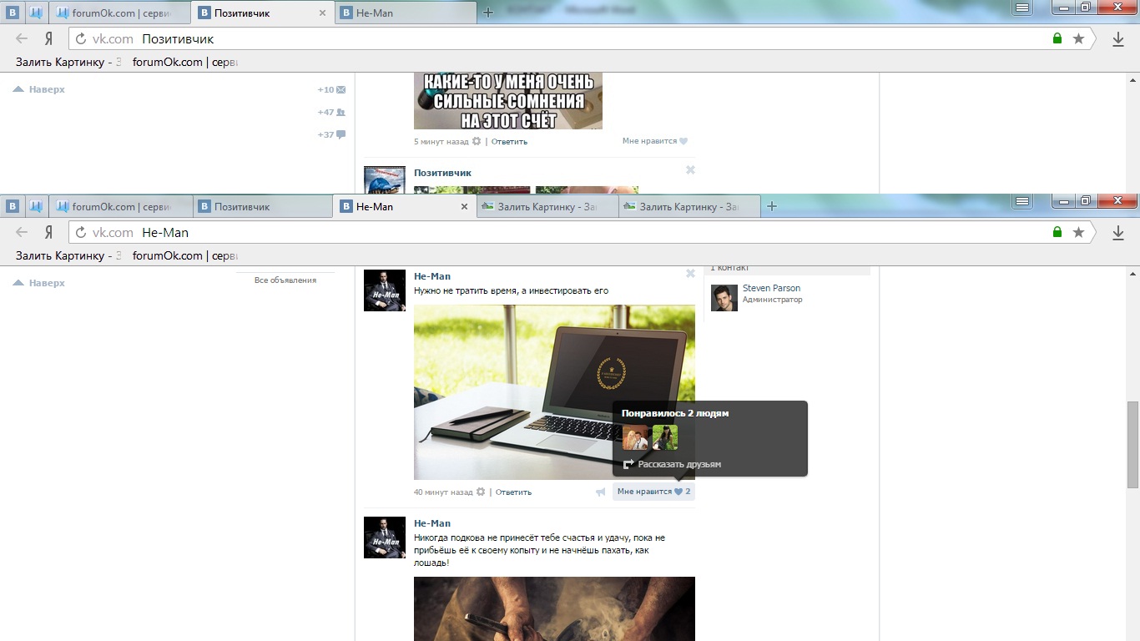
Task: Toggle Мне нравится 2 like button
Action: click(653, 492)
